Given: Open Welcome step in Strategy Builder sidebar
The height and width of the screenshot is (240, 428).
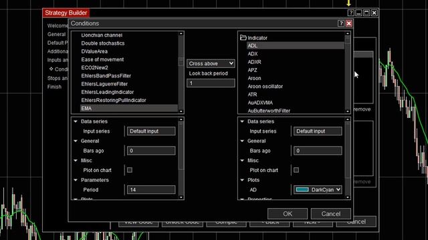Looking at the screenshot, I should click(x=58, y=26).
